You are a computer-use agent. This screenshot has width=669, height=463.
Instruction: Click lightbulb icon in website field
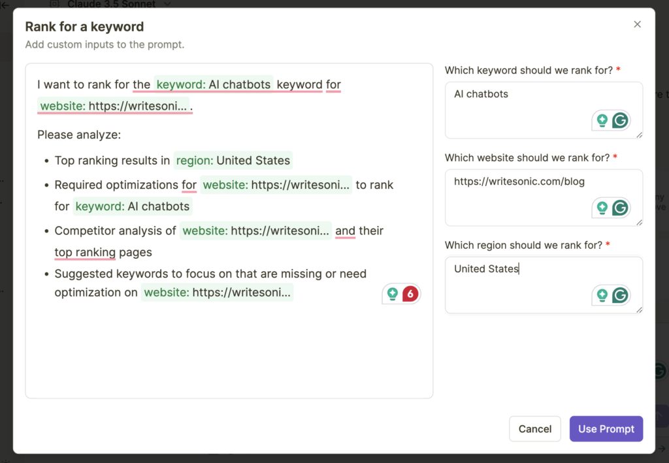click(602, 208)
